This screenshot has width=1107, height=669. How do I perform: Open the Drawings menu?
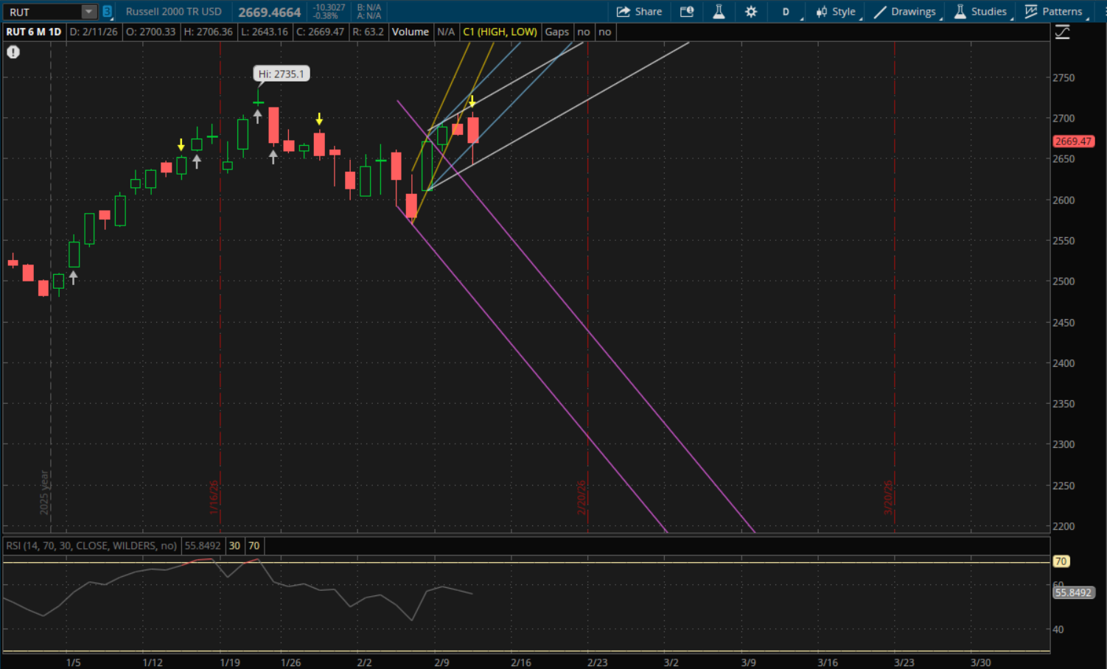pos(905,12)
